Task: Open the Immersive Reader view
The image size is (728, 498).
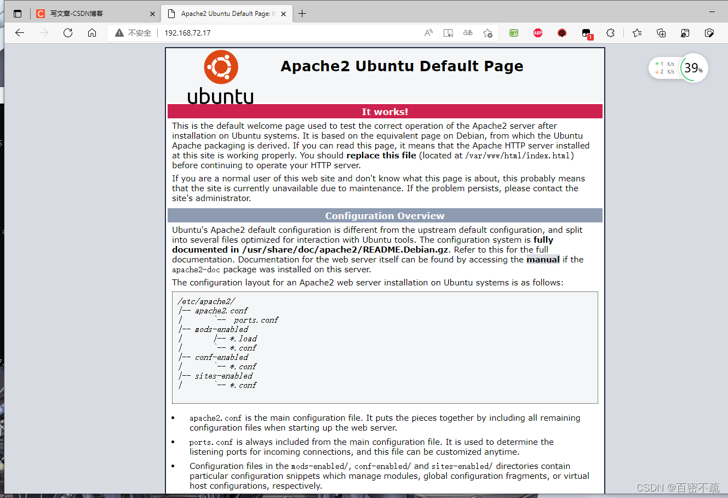Action: (x=448, y=33)
